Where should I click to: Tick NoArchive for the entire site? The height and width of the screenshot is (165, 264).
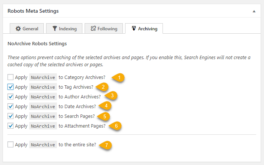(x=10, y=144)
